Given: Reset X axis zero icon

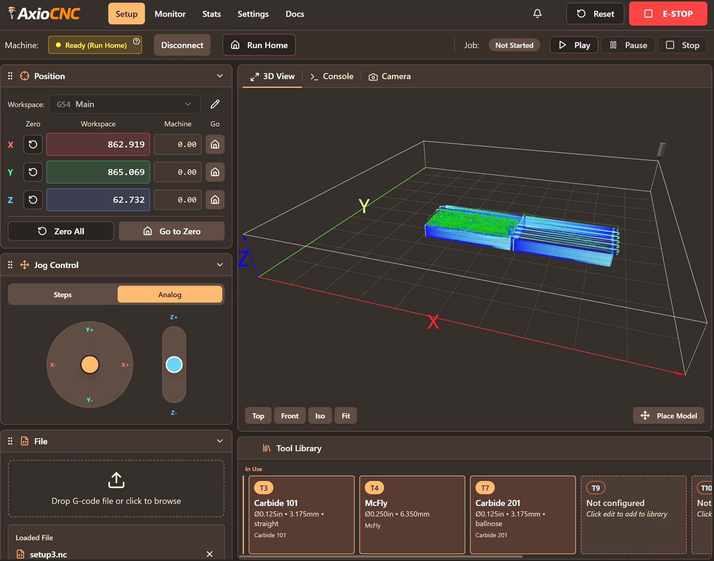Looking at the screenshot, I should [x=33, y=144].
